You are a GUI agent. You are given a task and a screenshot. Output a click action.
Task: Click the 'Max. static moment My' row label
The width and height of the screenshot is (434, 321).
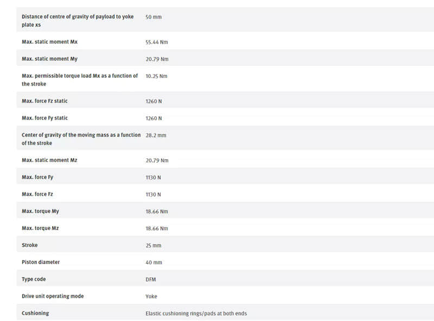click(49, 59)
